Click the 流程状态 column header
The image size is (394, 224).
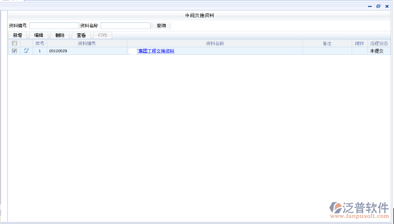pyautogui.click(x=379, y=43)
